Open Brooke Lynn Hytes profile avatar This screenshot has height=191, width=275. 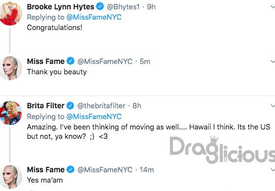tap(10, 14)
